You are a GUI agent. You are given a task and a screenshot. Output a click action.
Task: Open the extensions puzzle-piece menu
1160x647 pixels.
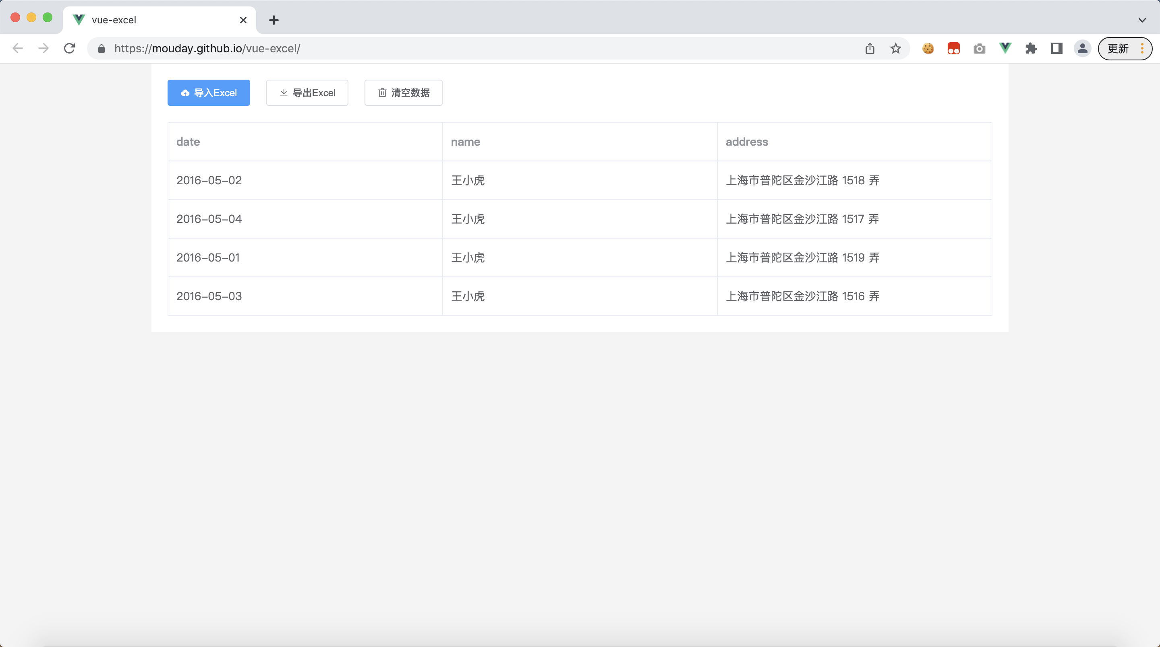click(1031, 48)
